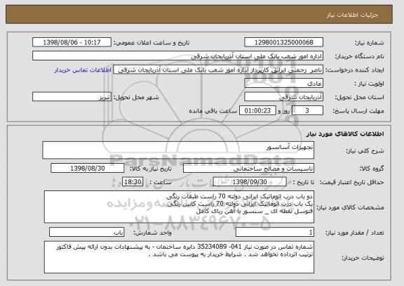Select the شرح کلی نیاز text box
This screenshot has height=286, width=404.
pyautogui.click(x=178, y=150)
